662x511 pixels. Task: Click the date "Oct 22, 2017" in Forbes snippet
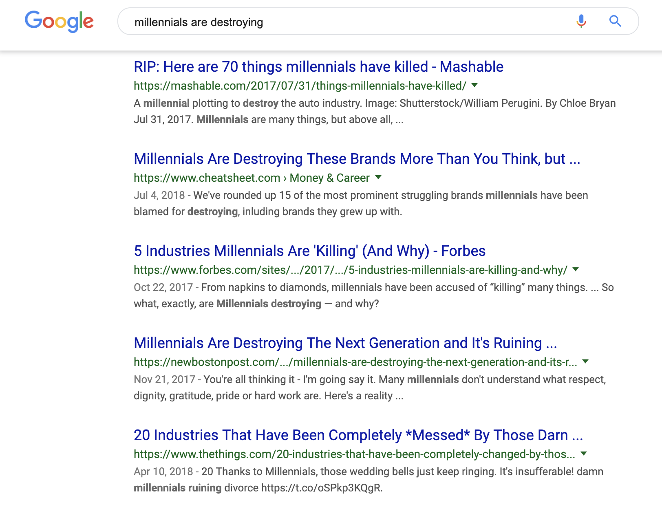163,287
